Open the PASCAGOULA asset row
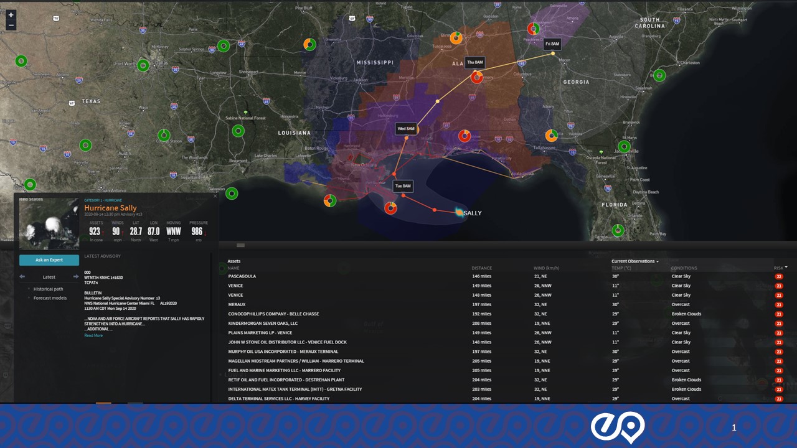 [505, 276]
